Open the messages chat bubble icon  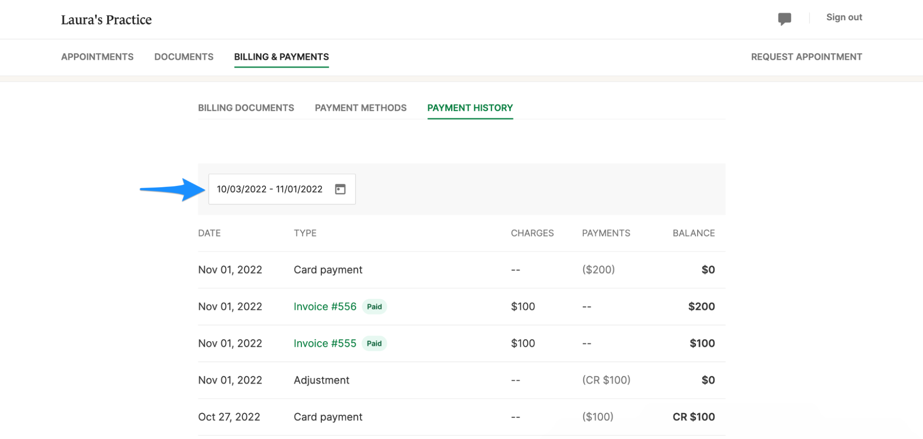tap(784, 18)
